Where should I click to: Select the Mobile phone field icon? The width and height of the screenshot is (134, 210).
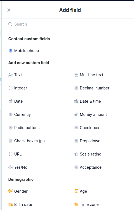point(10,51)
